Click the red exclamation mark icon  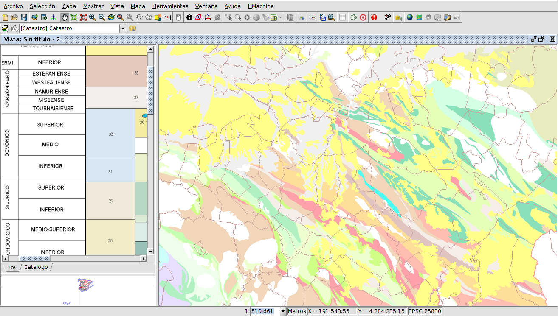[x=374, y=17]
